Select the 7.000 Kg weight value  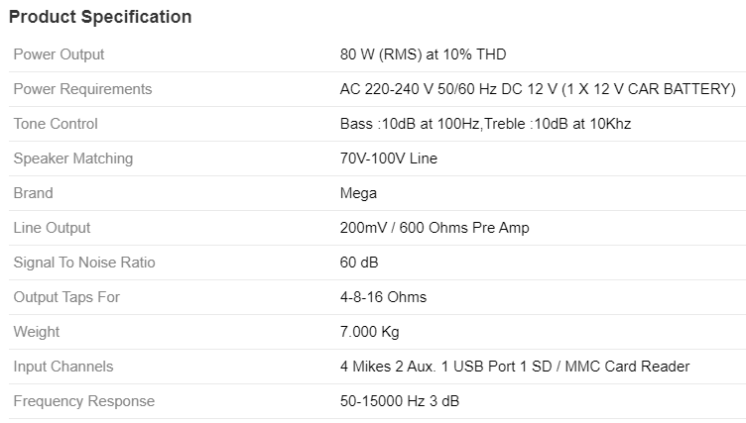369,332
